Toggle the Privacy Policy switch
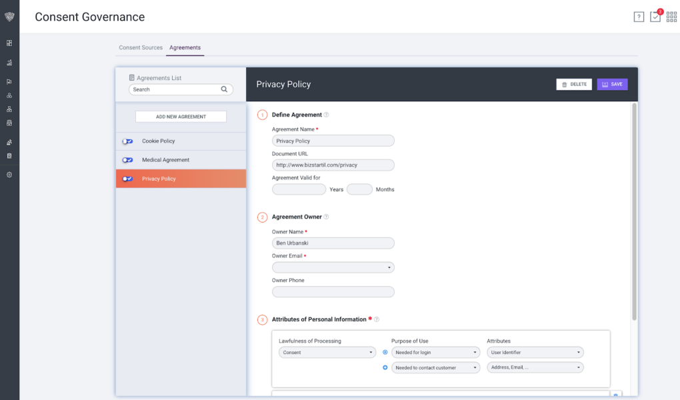Screen dimensions: 680x400 coord(127,179)
